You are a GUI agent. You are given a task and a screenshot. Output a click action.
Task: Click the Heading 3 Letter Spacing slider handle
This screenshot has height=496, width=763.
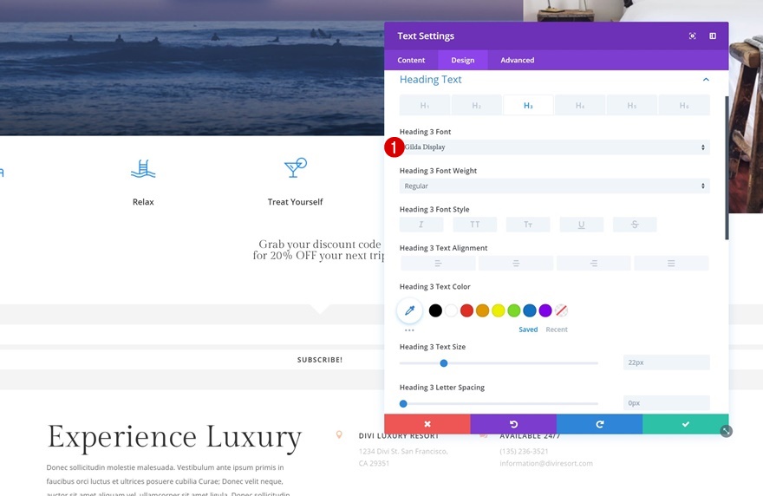(403, 403)
